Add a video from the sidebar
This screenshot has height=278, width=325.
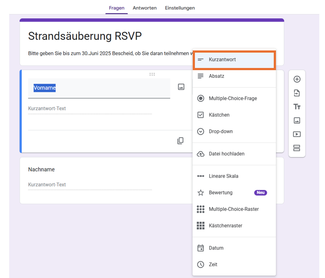pyautogui.click(x=297, y=134)
